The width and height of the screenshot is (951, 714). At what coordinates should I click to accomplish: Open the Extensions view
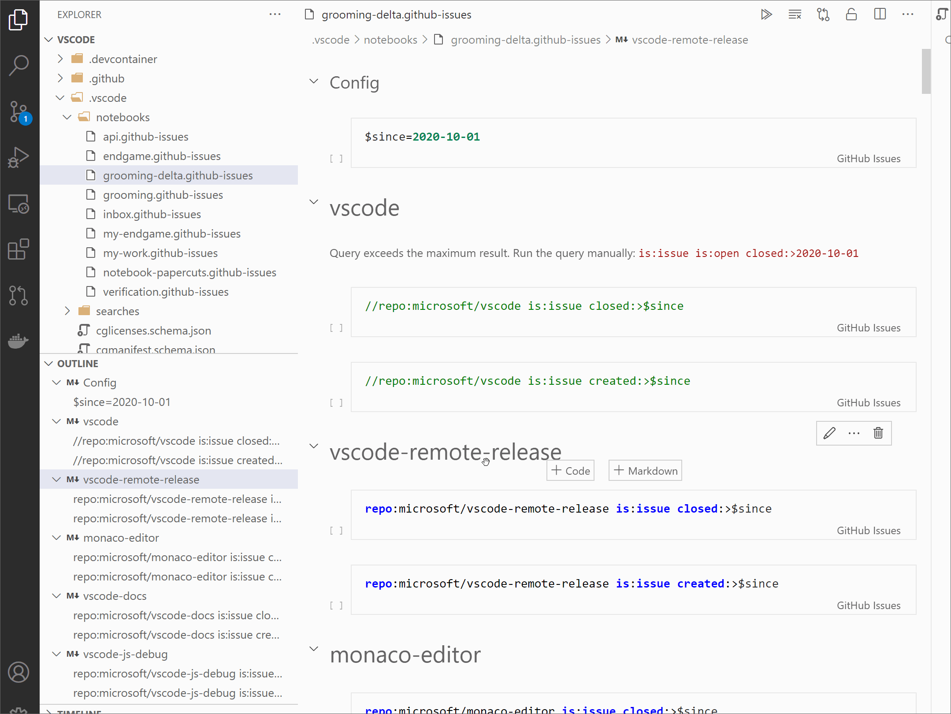[19, 249]
